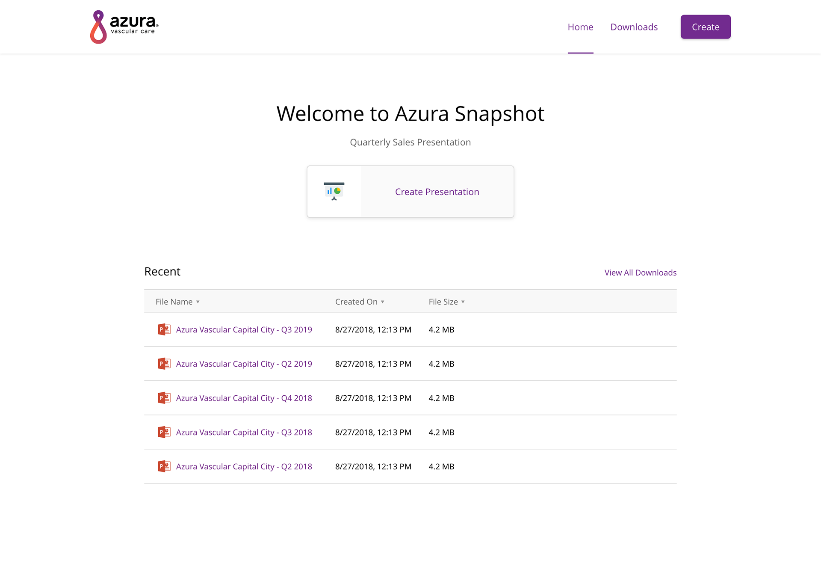Click PowerPoint icon for Q2 2018 file
This screenshot has height=584, width=821.
tap(164, 466)
